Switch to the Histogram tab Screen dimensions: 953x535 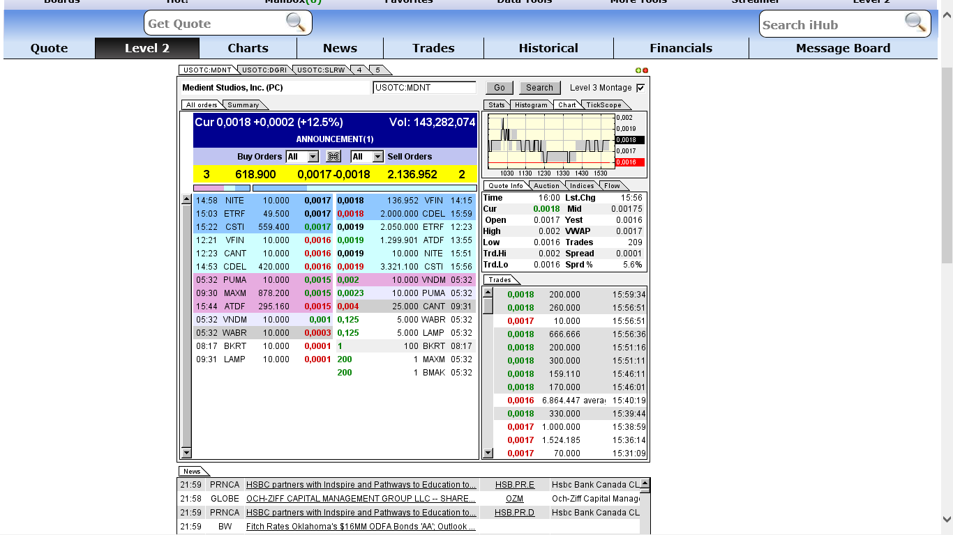pyautogui.click(x=531, y=105)
